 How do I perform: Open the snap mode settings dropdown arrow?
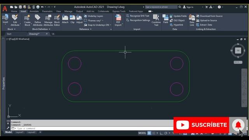coord(157,133)
